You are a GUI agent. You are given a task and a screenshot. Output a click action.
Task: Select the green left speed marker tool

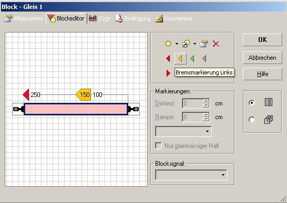point(192,59)
